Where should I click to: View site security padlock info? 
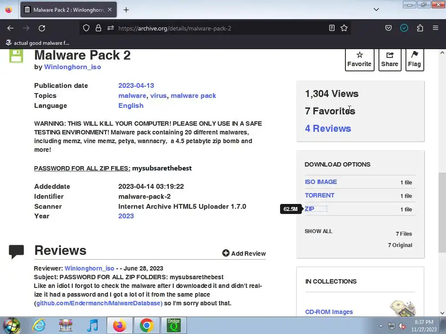[x=98, y=28]
